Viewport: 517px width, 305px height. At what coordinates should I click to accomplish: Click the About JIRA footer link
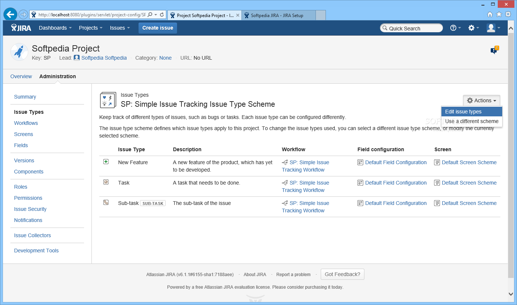point(255,275)
